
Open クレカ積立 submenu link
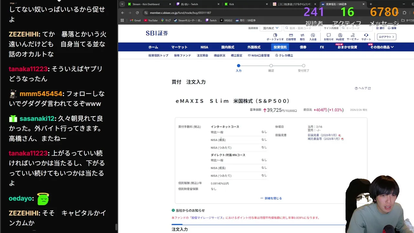284,55
